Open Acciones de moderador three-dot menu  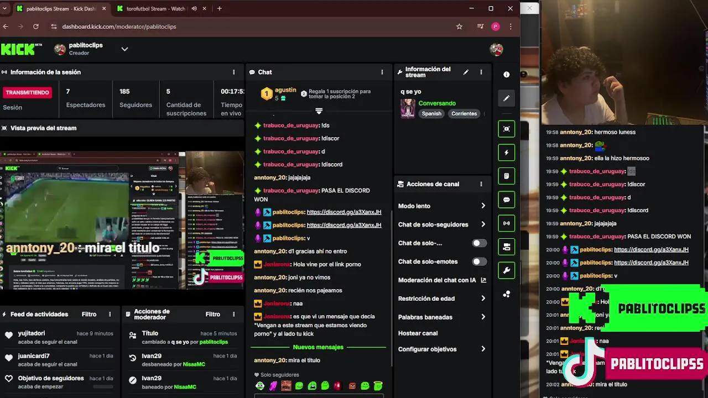[233, 314]
